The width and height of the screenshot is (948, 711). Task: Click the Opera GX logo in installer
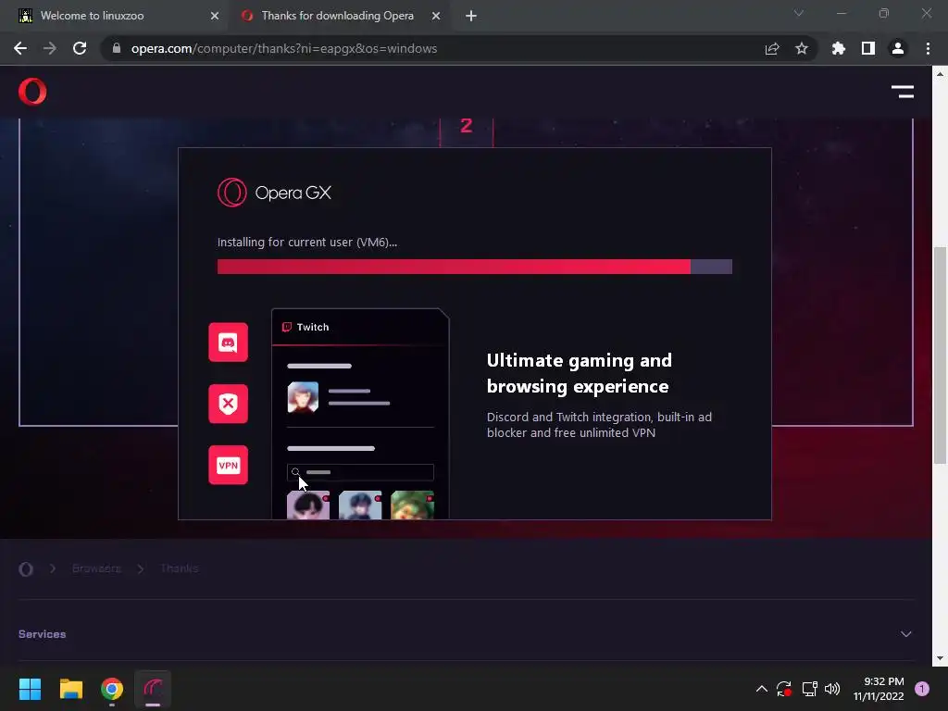point(274,193)
